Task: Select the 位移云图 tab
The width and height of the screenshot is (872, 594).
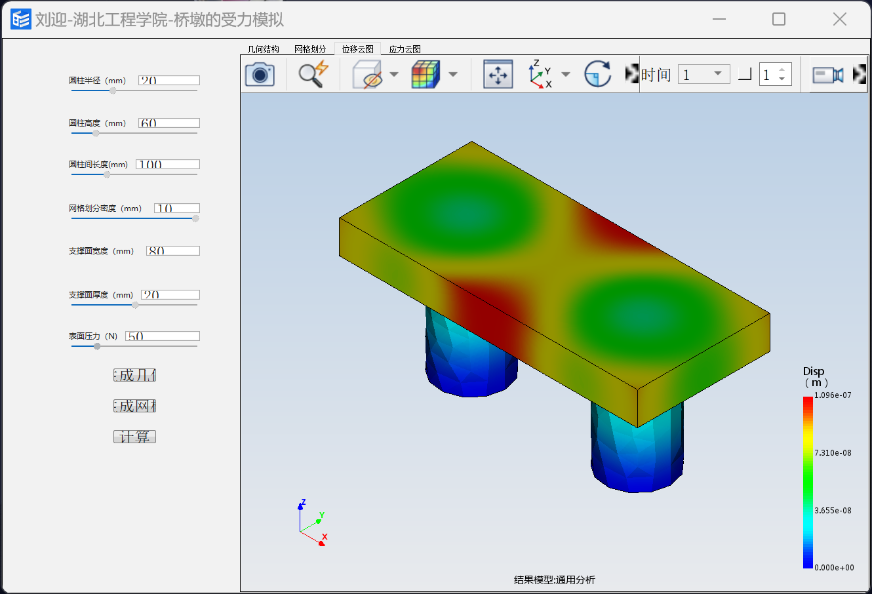Action: (357, 49)
